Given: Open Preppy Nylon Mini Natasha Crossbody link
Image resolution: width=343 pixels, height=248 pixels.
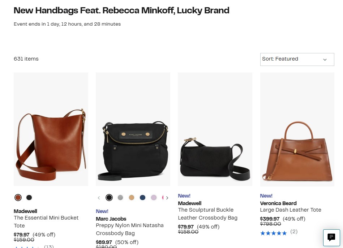Looking at the screenshot, I should [130, 229].
